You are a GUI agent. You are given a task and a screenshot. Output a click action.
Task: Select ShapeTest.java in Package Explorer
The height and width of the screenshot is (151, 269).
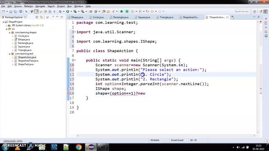[26, 64]
